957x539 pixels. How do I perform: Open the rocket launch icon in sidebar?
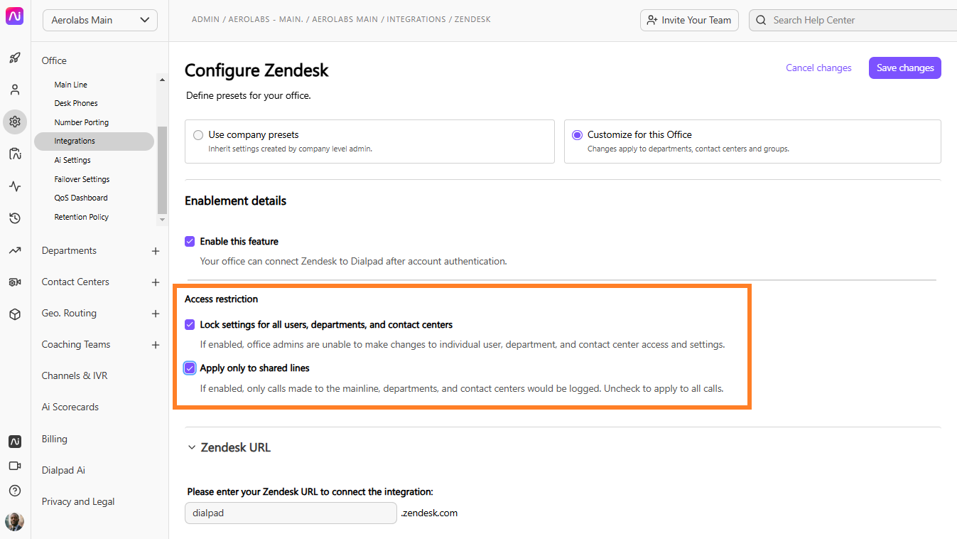[x=15, y=58]
